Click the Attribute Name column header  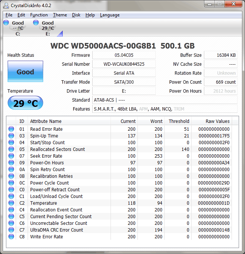pos(69,121)
